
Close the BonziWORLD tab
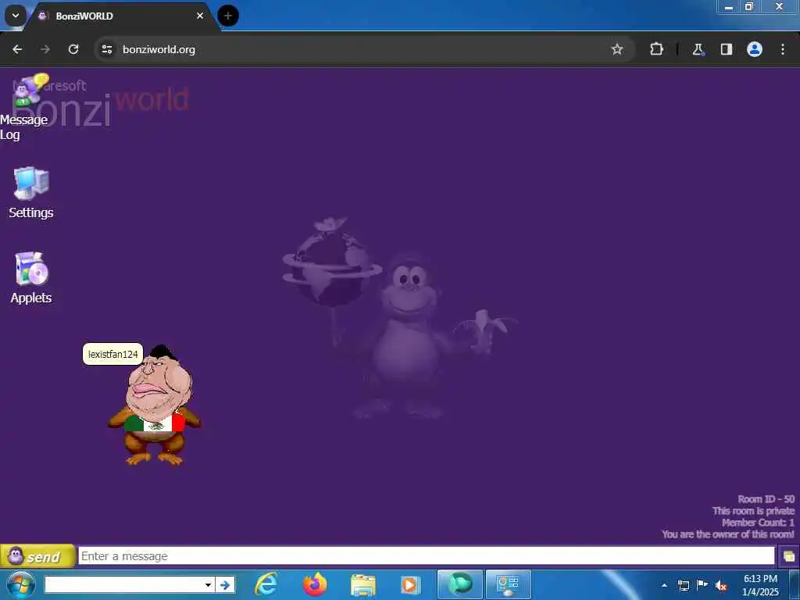click(200, 16)
